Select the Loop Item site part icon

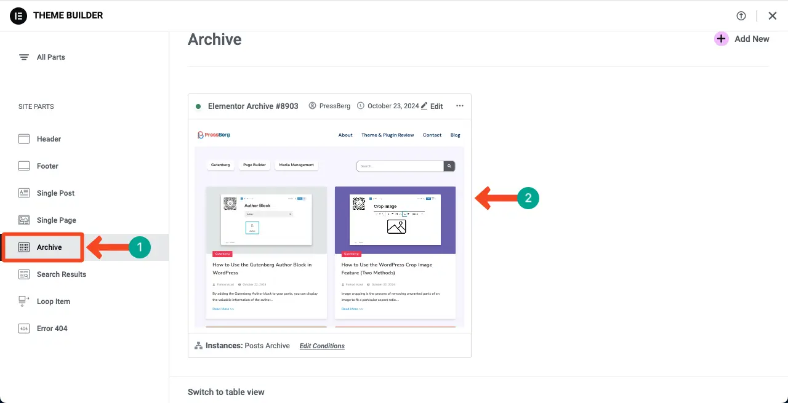click(x=25, y=301)
